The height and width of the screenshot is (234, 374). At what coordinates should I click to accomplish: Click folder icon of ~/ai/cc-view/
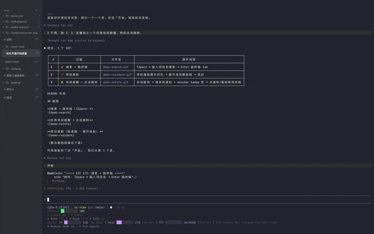[7, 47]
